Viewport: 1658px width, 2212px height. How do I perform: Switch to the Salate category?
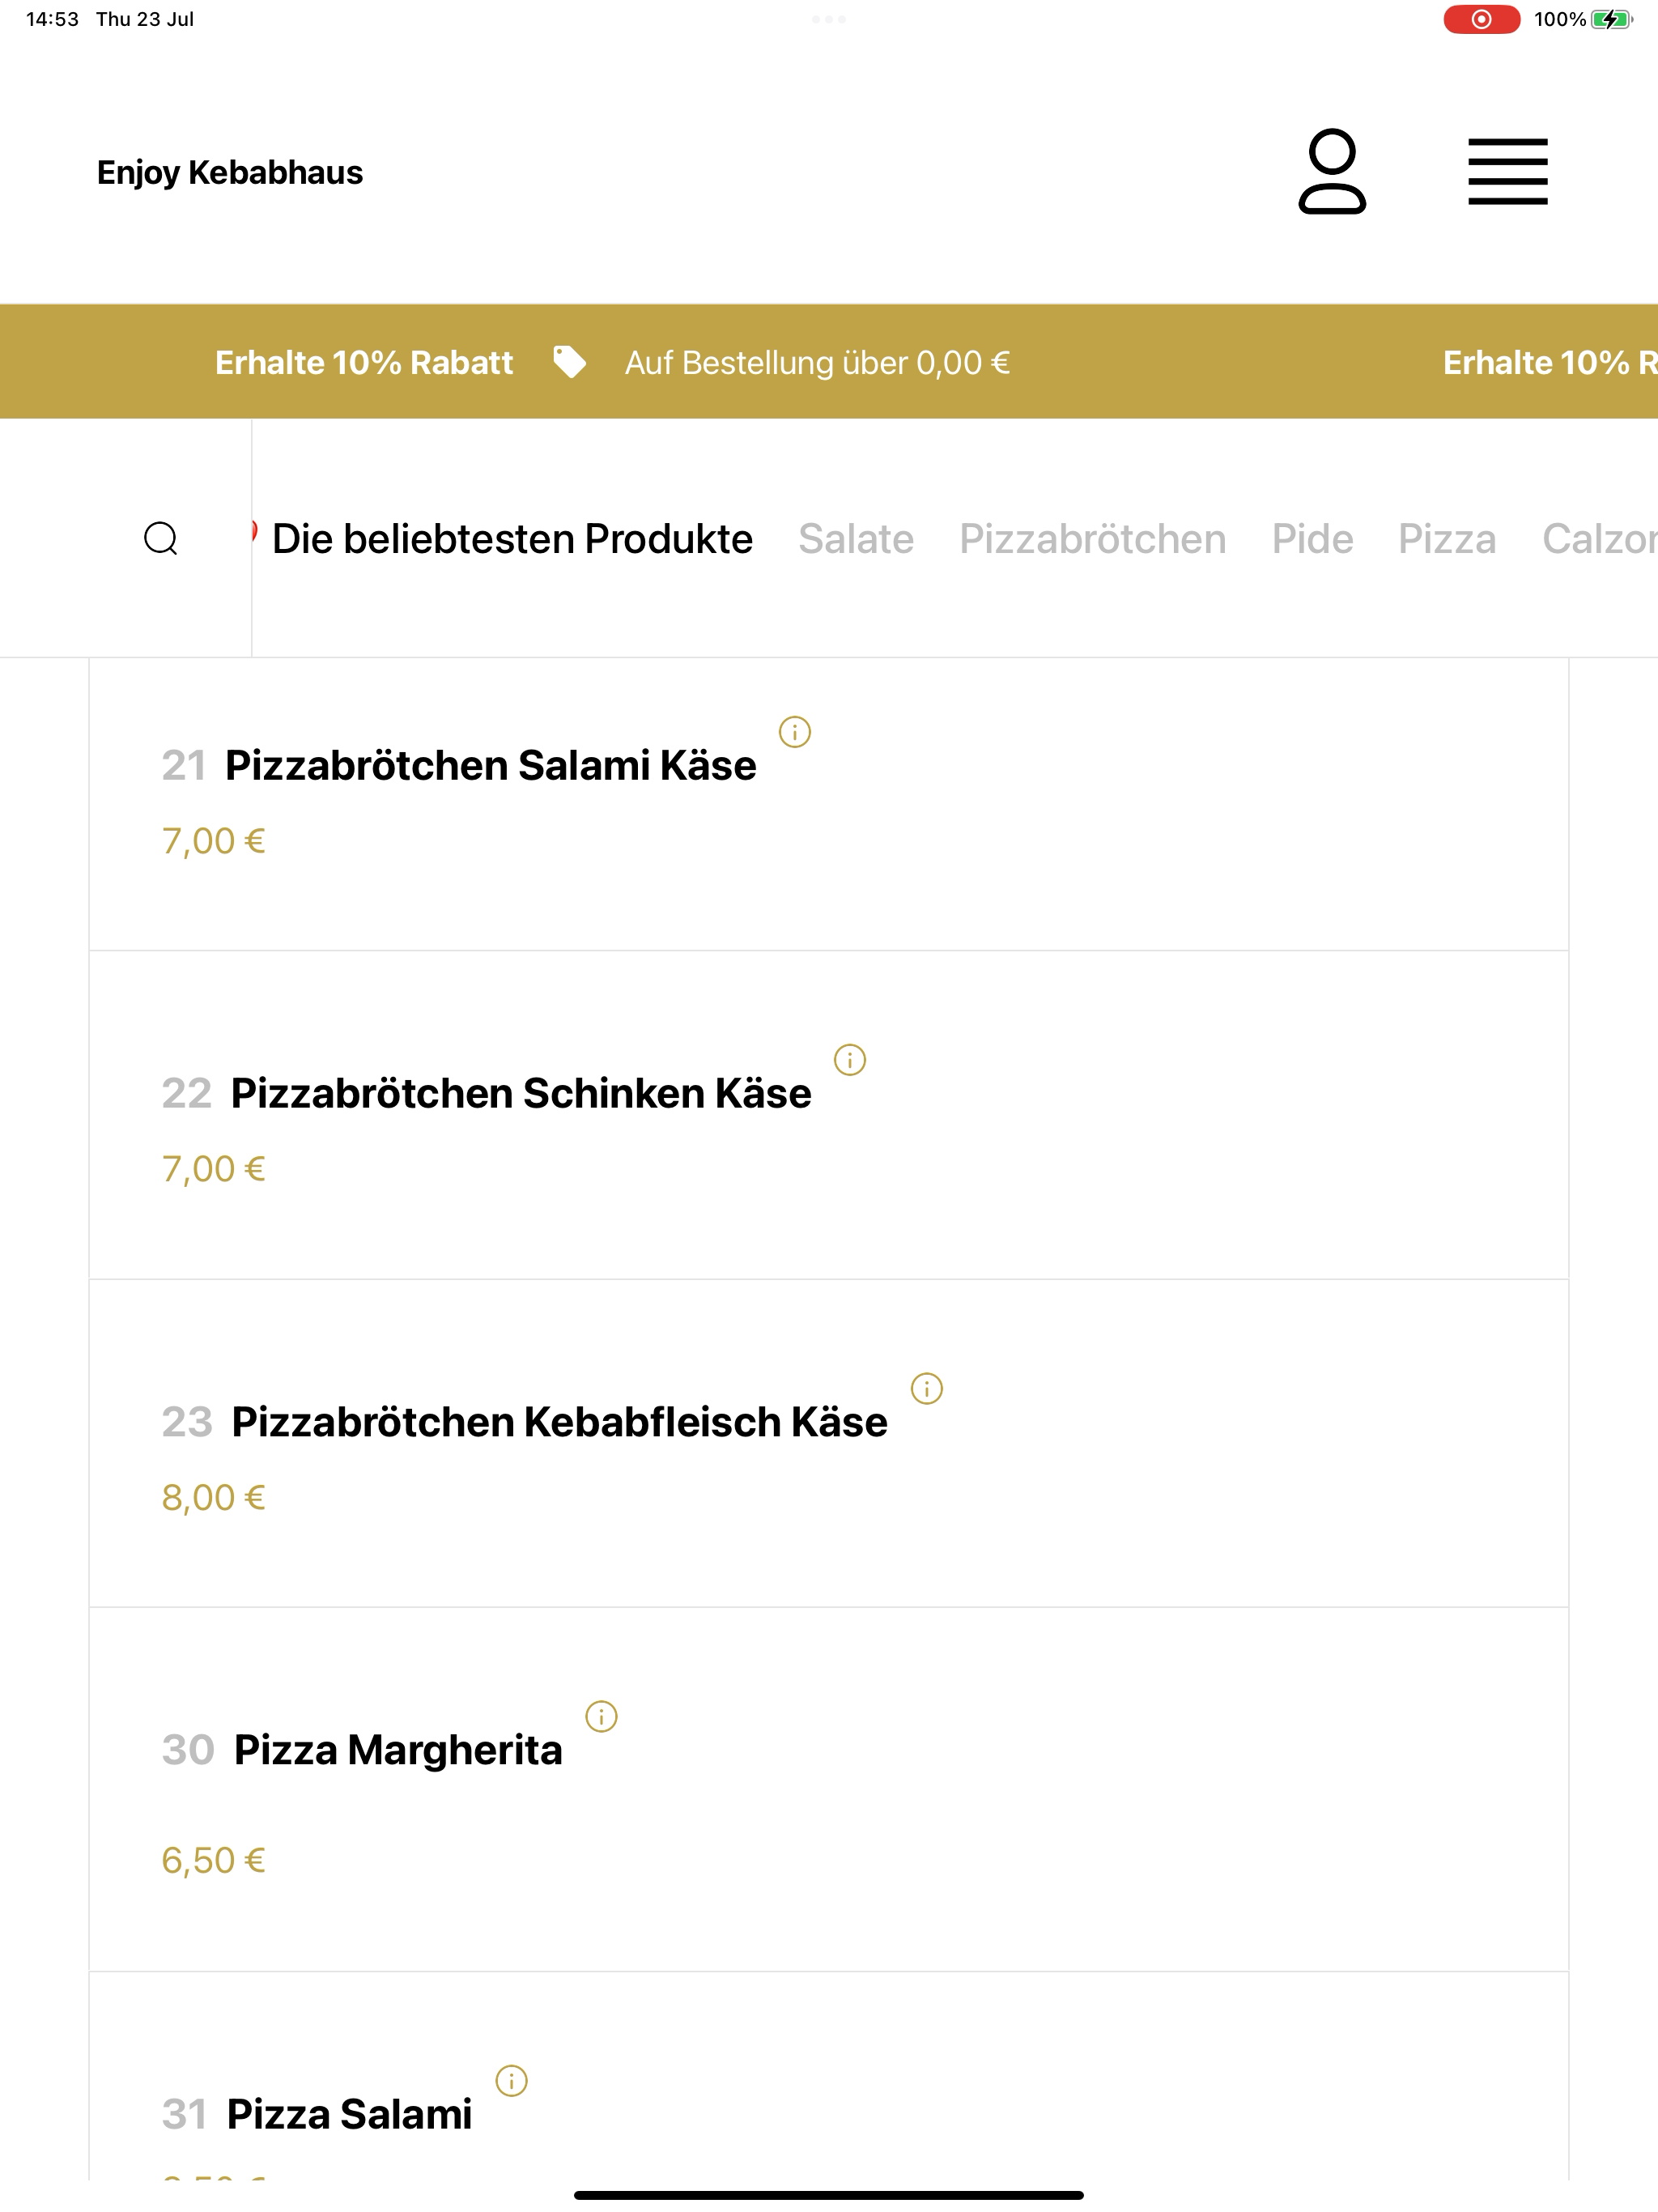[x=856, y=539]
